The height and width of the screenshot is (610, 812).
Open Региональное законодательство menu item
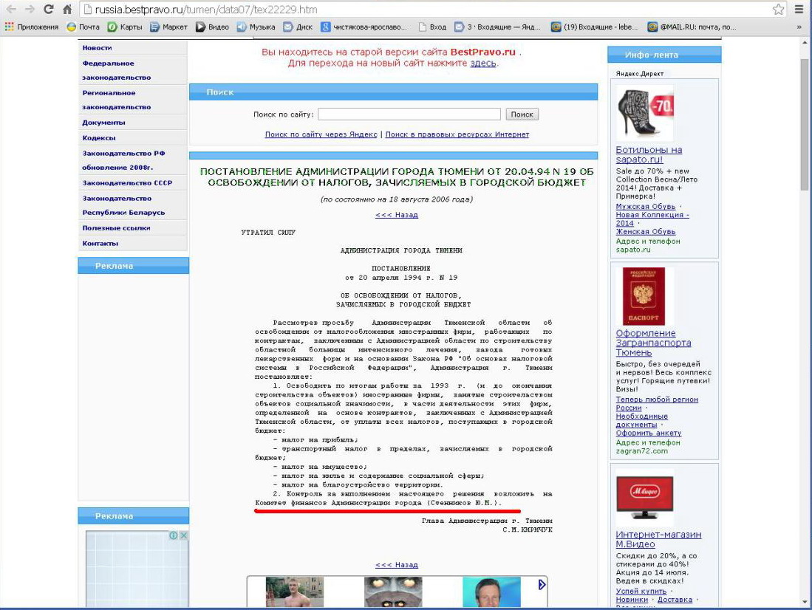coord(117,100)
